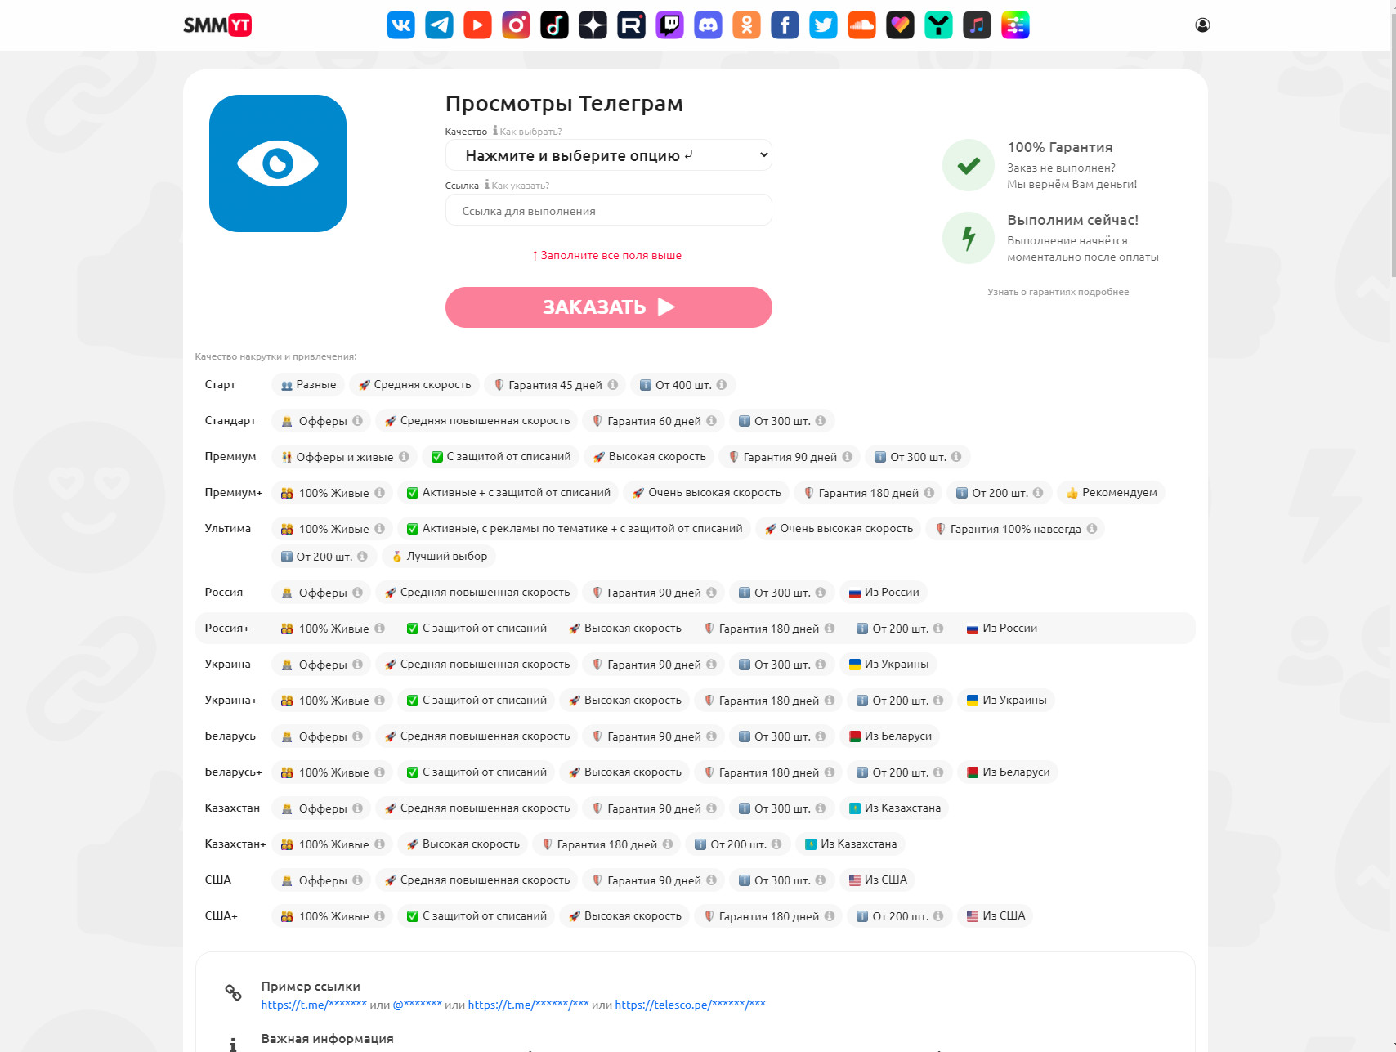Image resolution: width=1396 pixels, height=1052 pixels.
Task: Click the @******* example link
Action: 418,1005
